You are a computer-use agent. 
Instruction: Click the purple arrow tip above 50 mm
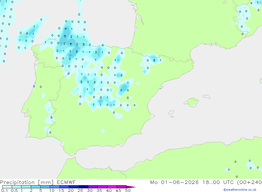[131, 187]
